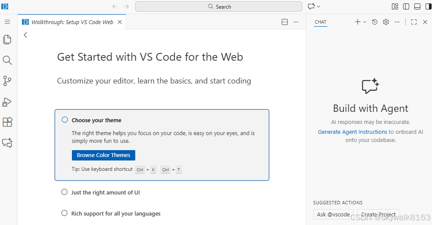Open the hamburger application menu
This screenshot has width=432, height=225.
[x=7, y=22]
